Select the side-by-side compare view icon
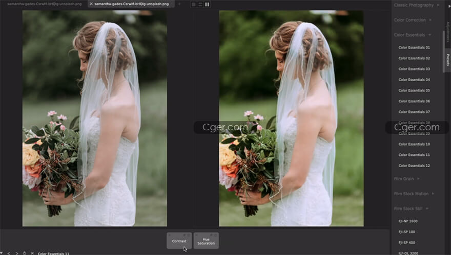Screen dimensions: 451x255 click(x=207, y=4)
